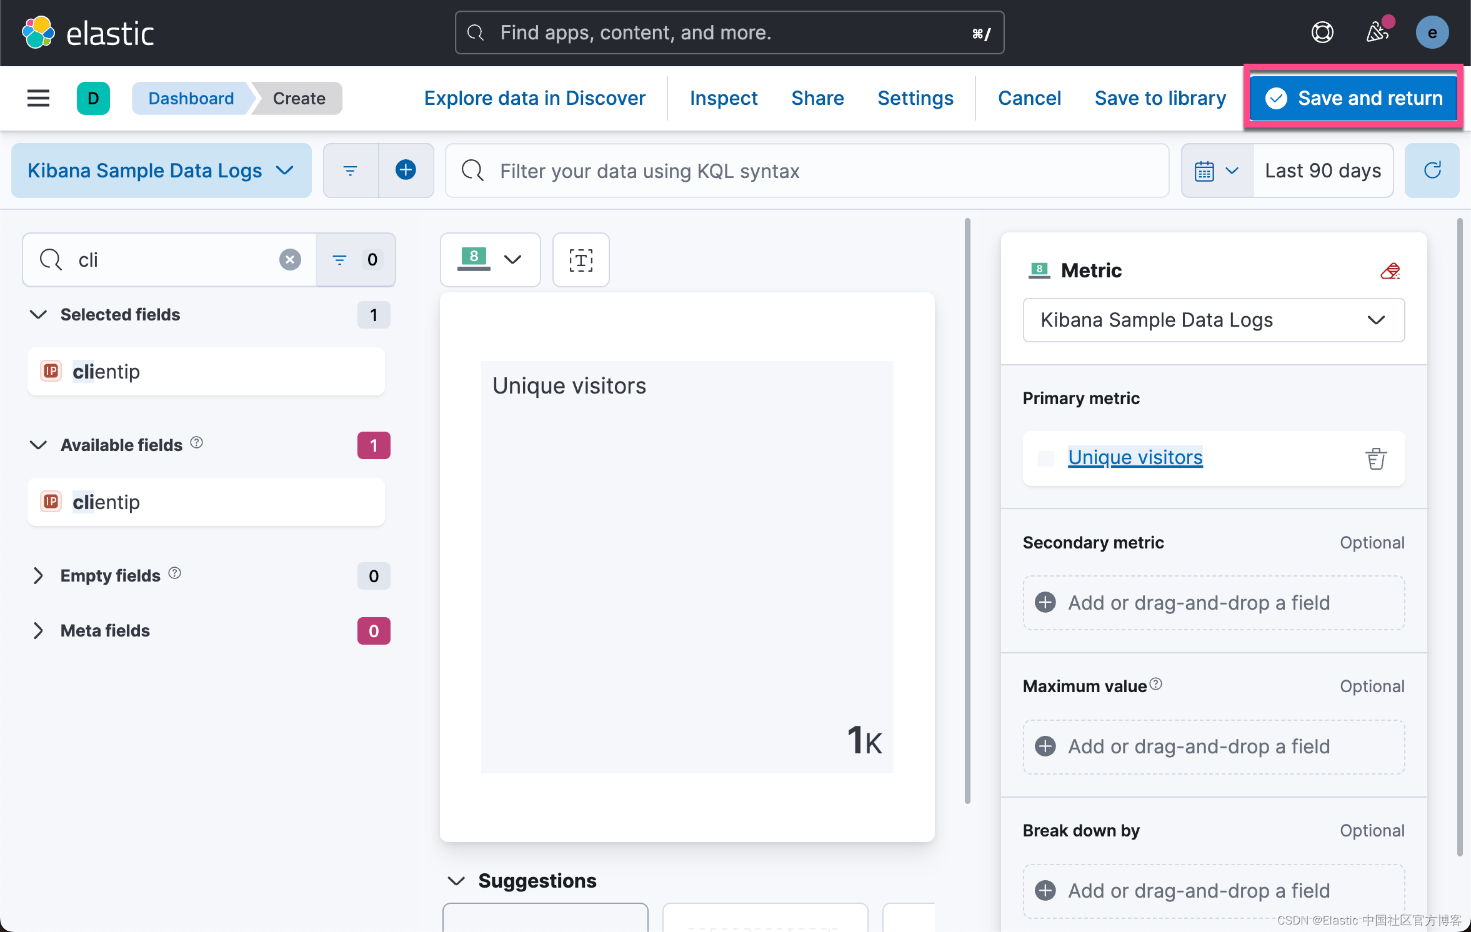Remove layer with the eraser icon
The image size is (1471, 932).
pos(1390,270)
